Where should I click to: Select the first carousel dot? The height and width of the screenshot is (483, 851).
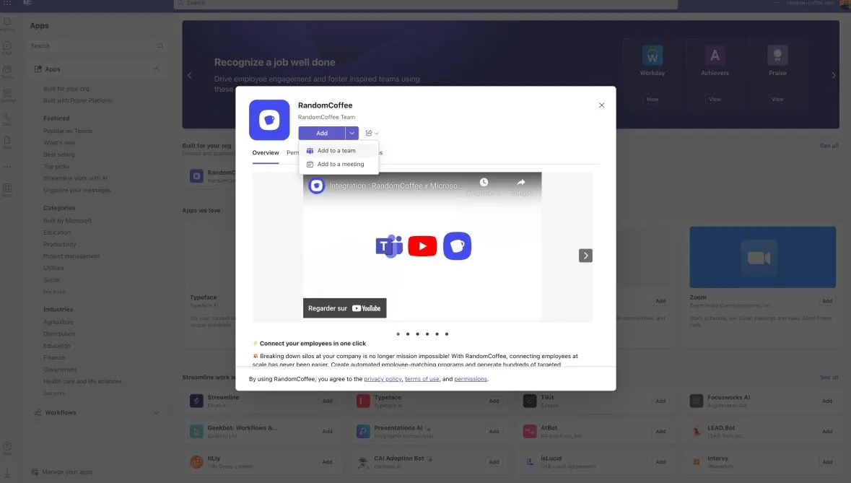(398, 334)
